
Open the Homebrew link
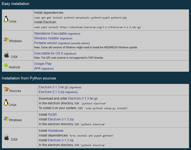pos(56,131)
